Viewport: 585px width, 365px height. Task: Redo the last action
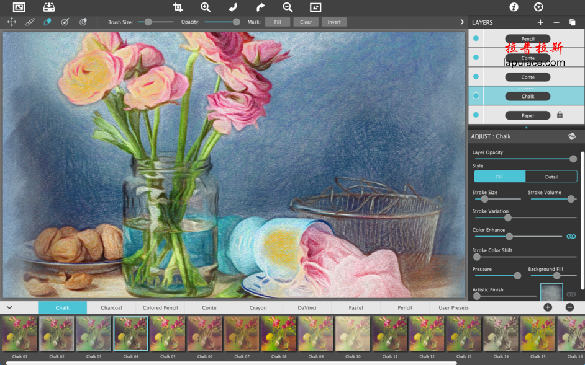(260, 7)
